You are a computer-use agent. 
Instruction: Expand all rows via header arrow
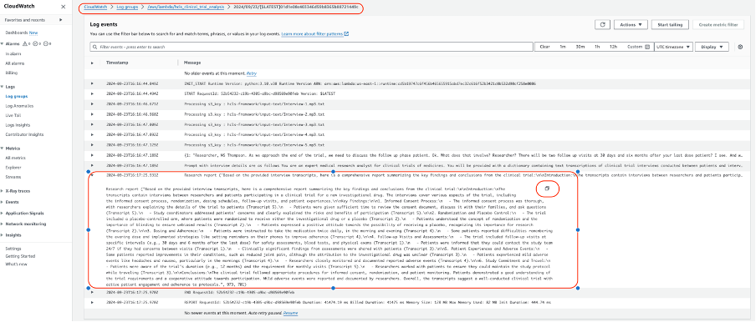(x=92, y=63)
